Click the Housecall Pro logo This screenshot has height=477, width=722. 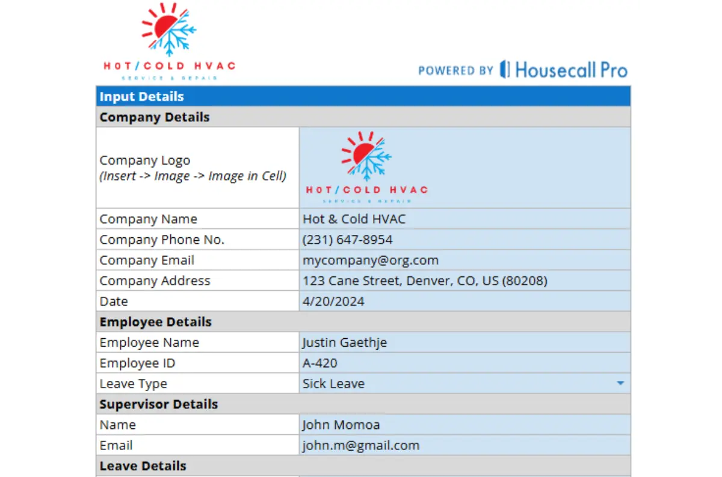(564, 70)
